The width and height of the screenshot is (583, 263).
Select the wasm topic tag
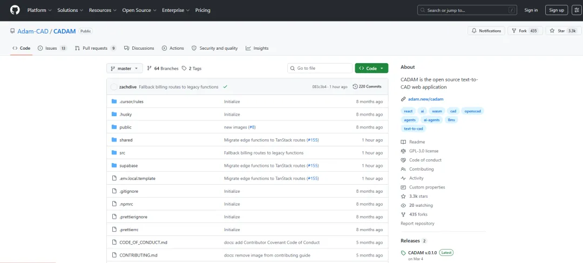436,111
